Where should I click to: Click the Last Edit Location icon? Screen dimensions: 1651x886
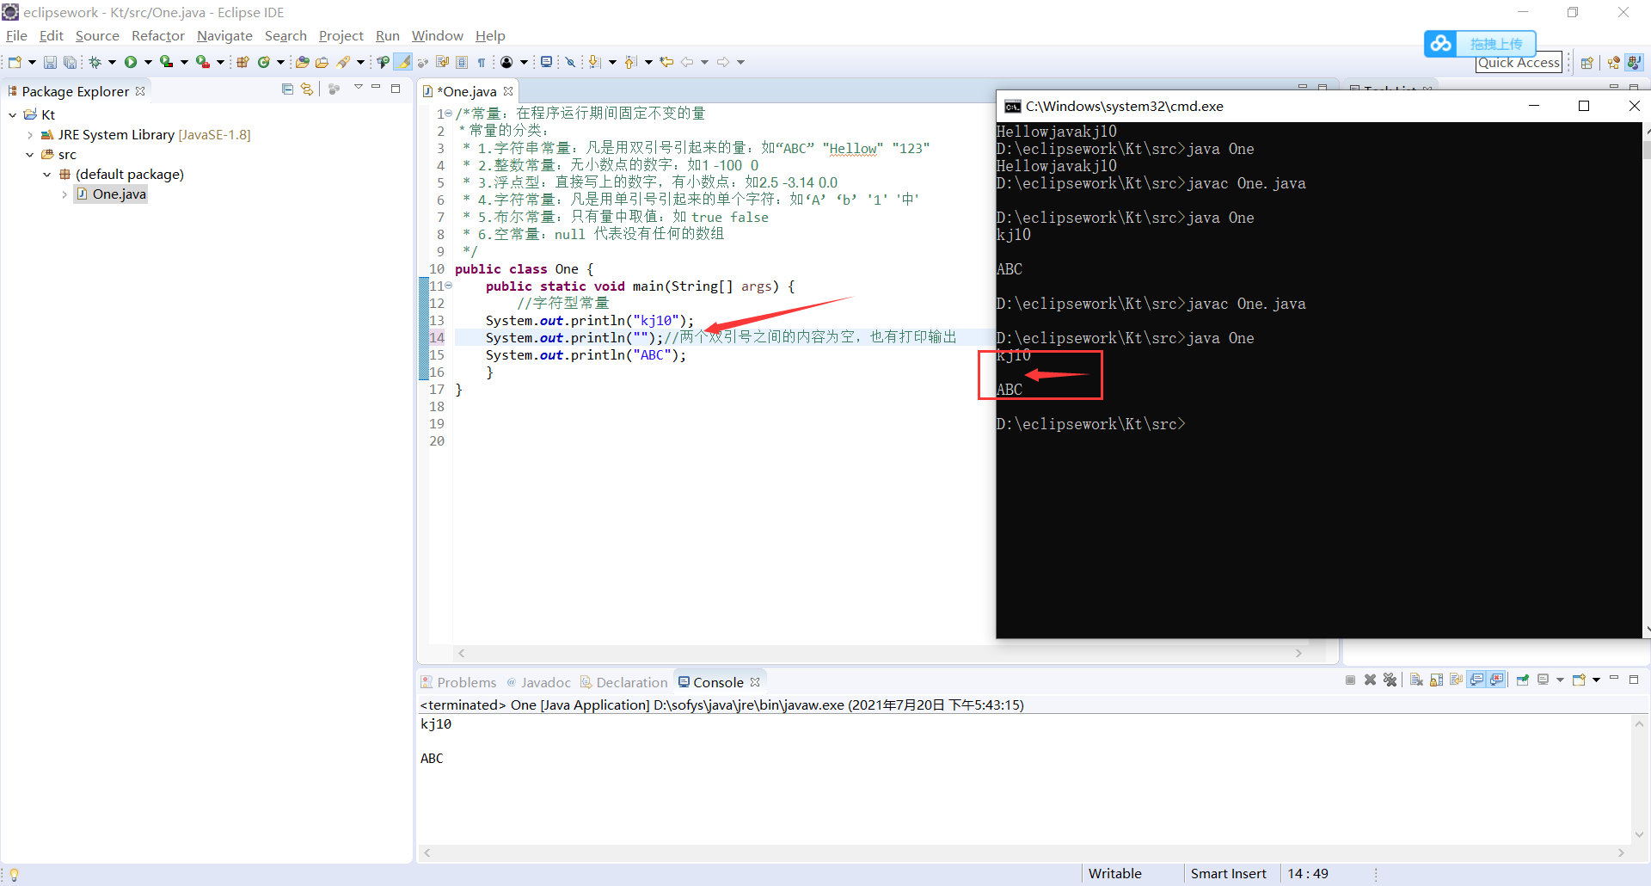point(666,62)
